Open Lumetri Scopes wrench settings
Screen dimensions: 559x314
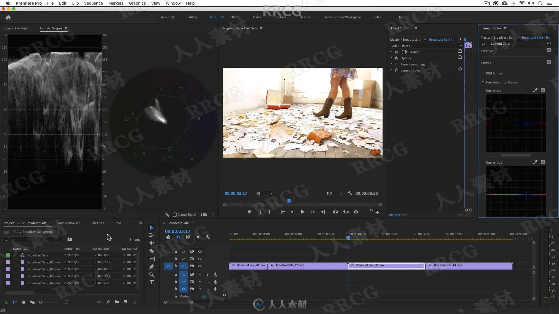click(167, 215)
